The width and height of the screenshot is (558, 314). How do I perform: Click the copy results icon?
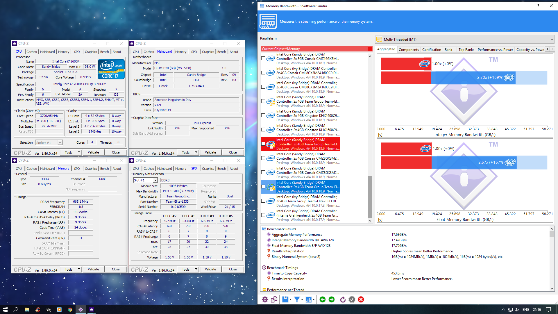point(274,299)
